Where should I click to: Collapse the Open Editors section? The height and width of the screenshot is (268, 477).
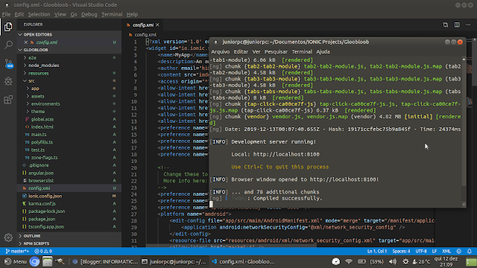69,35
